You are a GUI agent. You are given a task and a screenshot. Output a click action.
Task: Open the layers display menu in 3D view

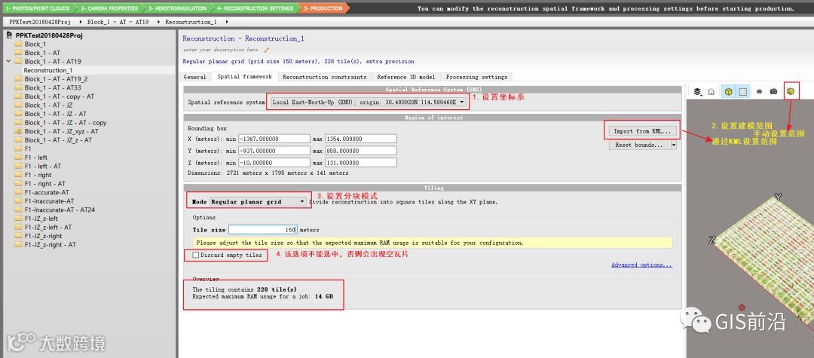(x=698, y=91)
